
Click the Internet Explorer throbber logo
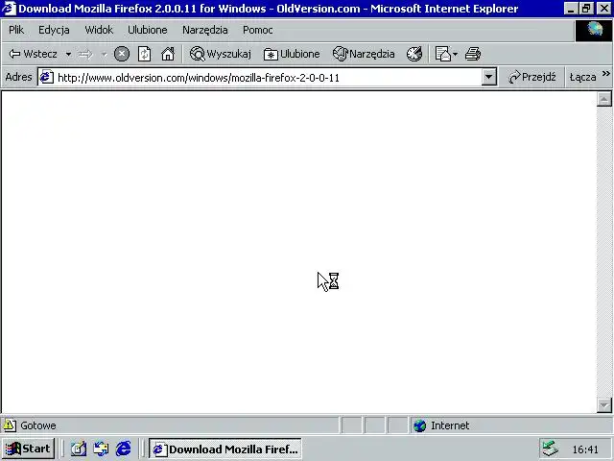click(x=594, y=31)
